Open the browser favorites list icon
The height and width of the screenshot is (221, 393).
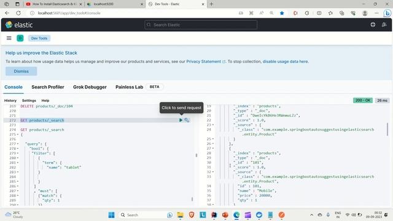(330, 13)
